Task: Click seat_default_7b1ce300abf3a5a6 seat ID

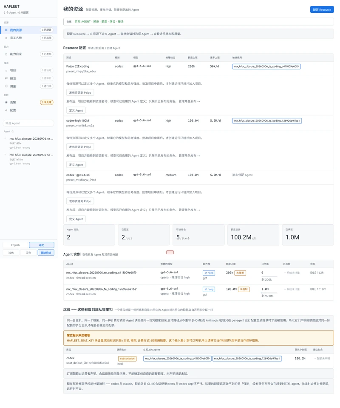Action: pos(88,363)
